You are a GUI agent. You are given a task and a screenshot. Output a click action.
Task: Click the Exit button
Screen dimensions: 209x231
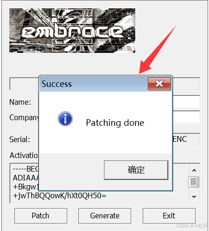[x=169, y=216]
